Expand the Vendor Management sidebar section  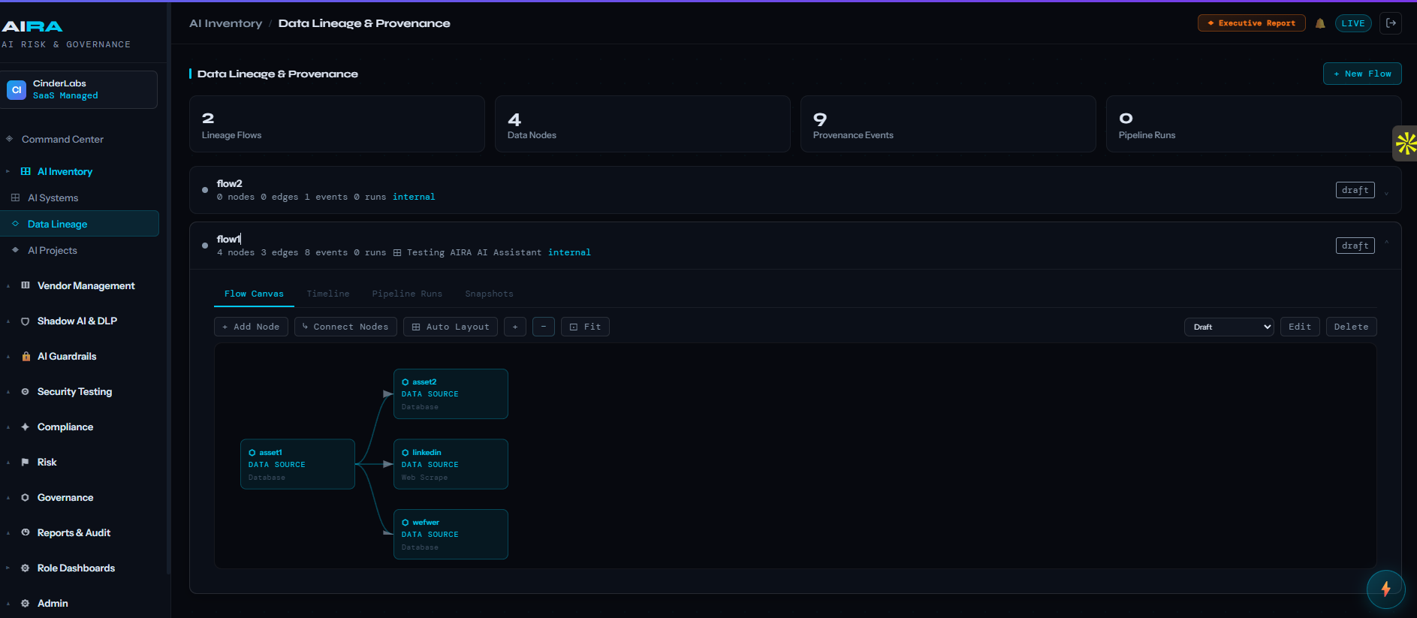tap(86, 285)
